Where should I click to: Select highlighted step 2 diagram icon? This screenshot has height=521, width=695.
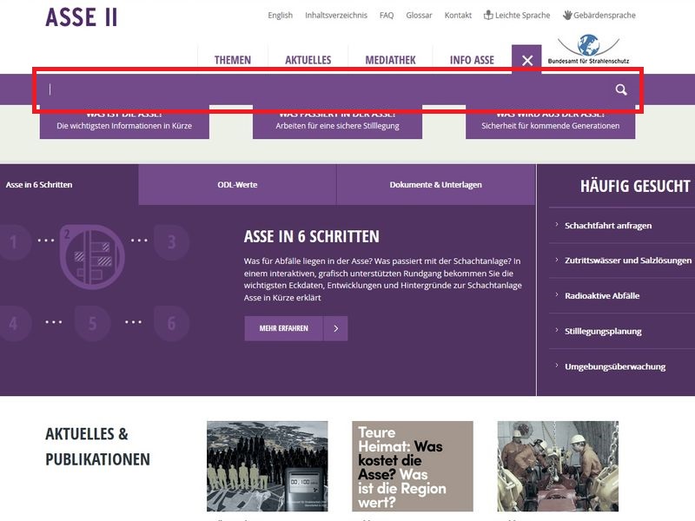click(x=92, y=257)
